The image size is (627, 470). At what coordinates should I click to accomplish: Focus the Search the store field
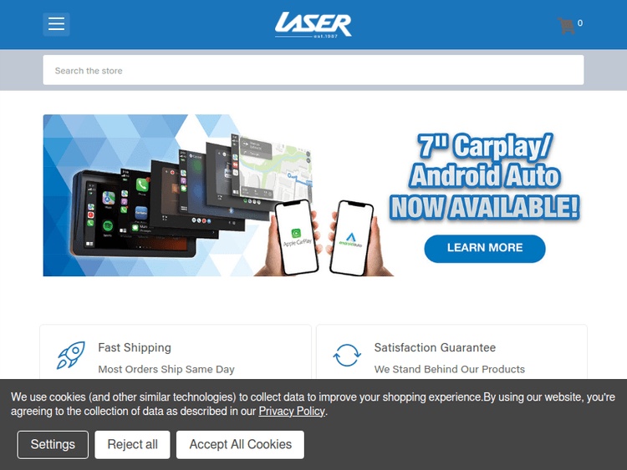point(313,70)
